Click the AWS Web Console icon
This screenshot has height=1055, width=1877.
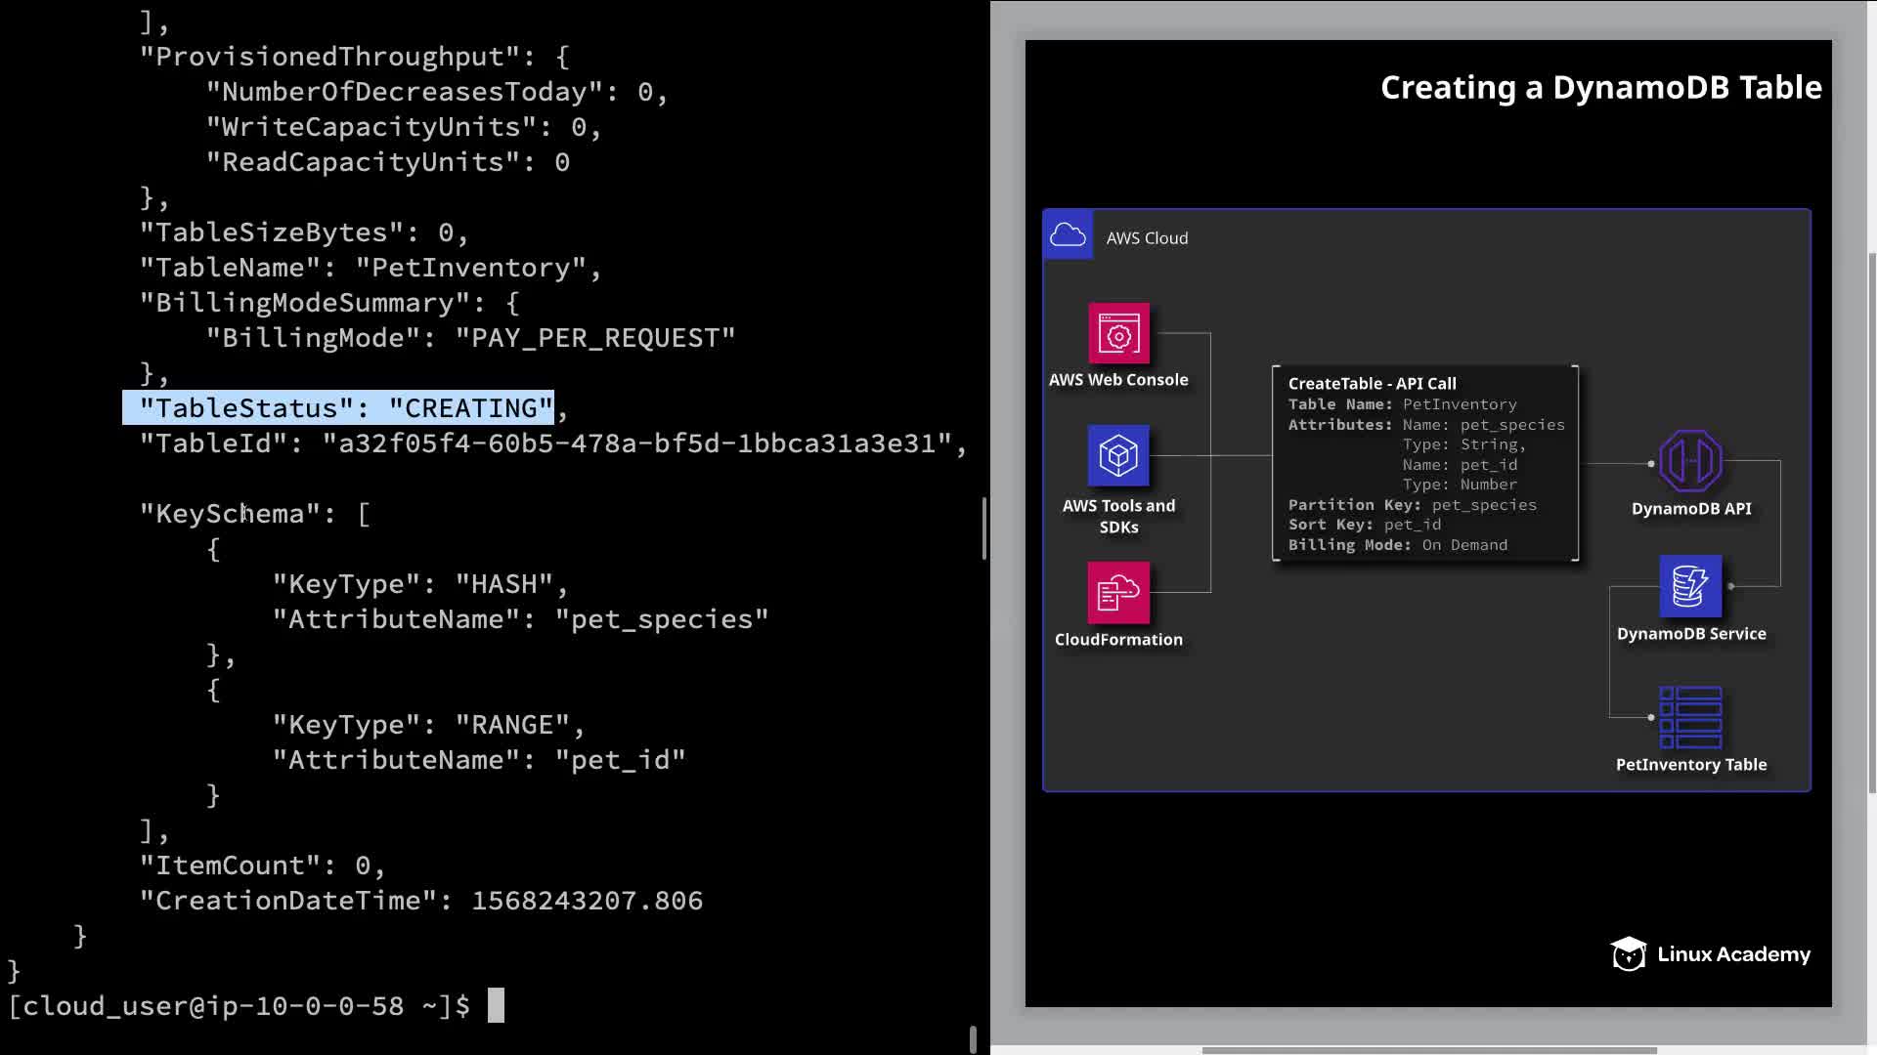1118,334
